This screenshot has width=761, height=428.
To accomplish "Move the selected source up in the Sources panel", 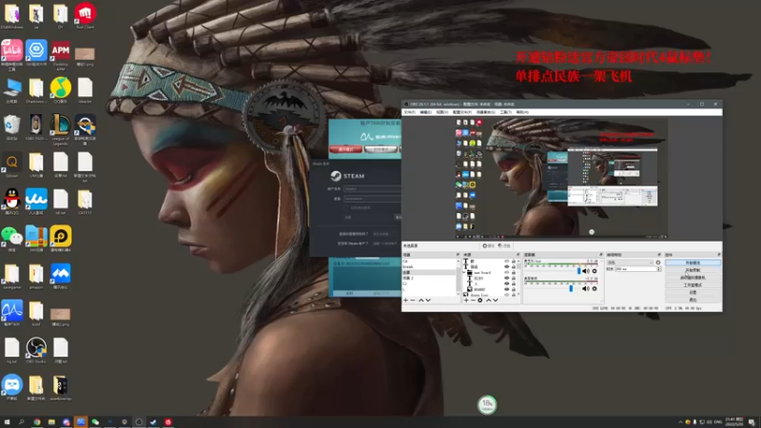I will (488, 301).
